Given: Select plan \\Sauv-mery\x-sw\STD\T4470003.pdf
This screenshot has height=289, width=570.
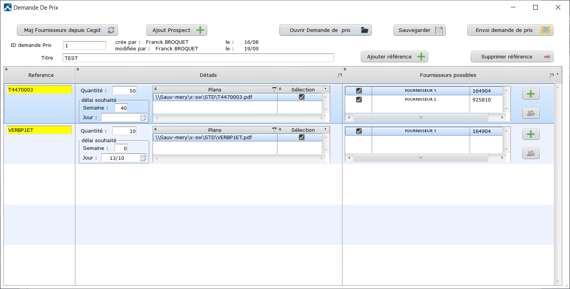Looking at the screenshot, I should [215, 97].
